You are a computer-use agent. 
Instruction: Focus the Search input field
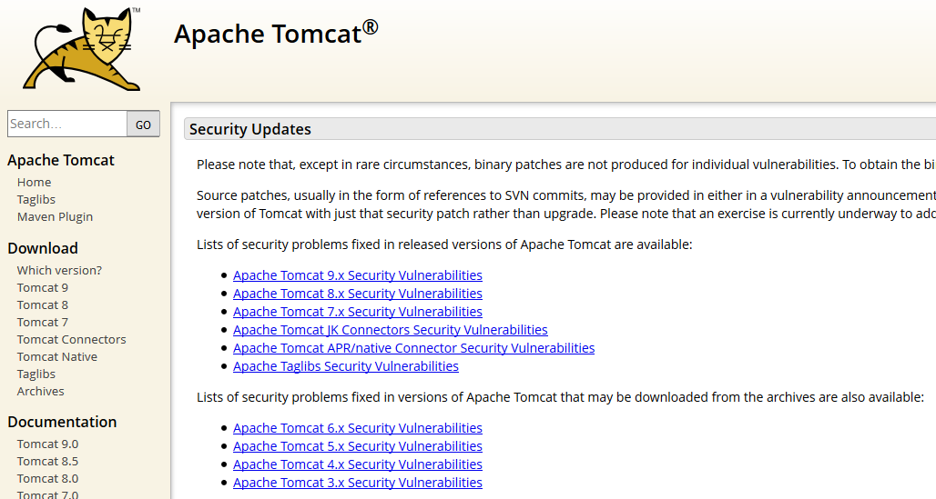(66, 124)
